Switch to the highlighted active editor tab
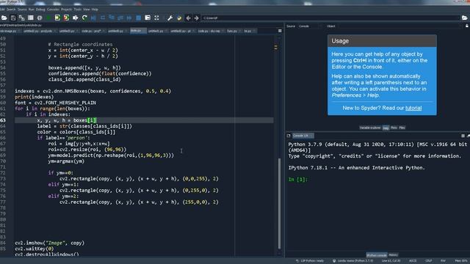The height and width of the screenshot is (264, 470). tap(138, 31)
